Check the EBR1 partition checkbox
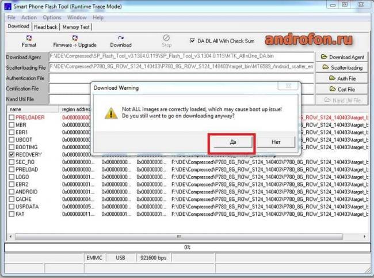This screenshot has width=374, height=278. pos(12,132)
